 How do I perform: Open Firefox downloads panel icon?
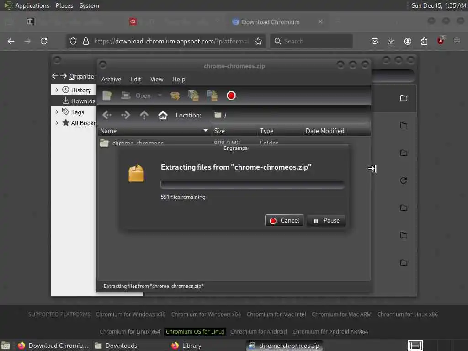coord(391,41)
